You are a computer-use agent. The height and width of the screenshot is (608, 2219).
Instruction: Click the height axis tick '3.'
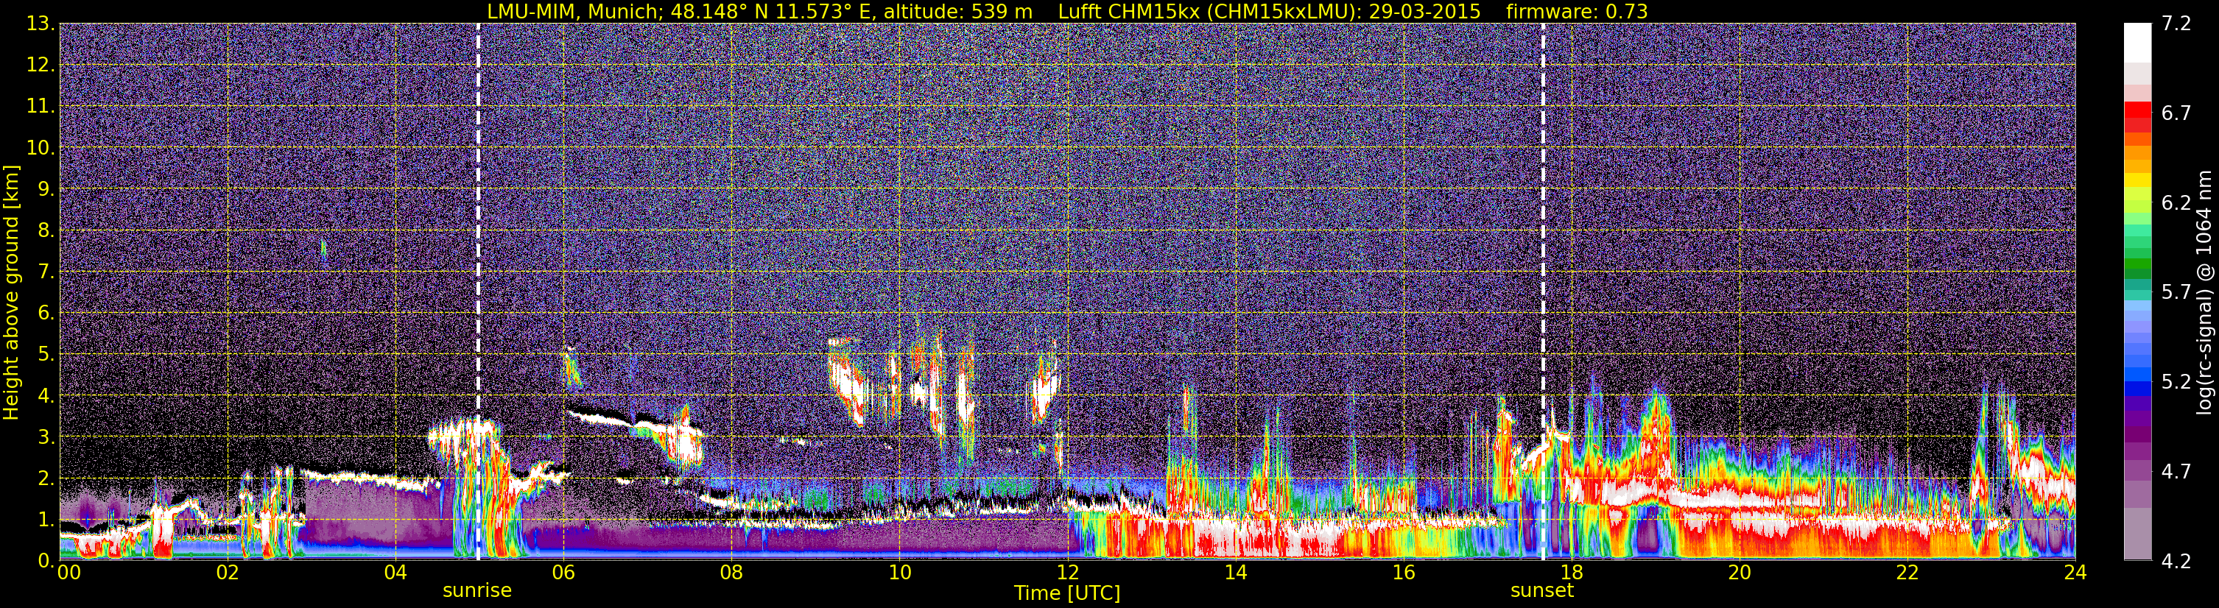point(46,437)
